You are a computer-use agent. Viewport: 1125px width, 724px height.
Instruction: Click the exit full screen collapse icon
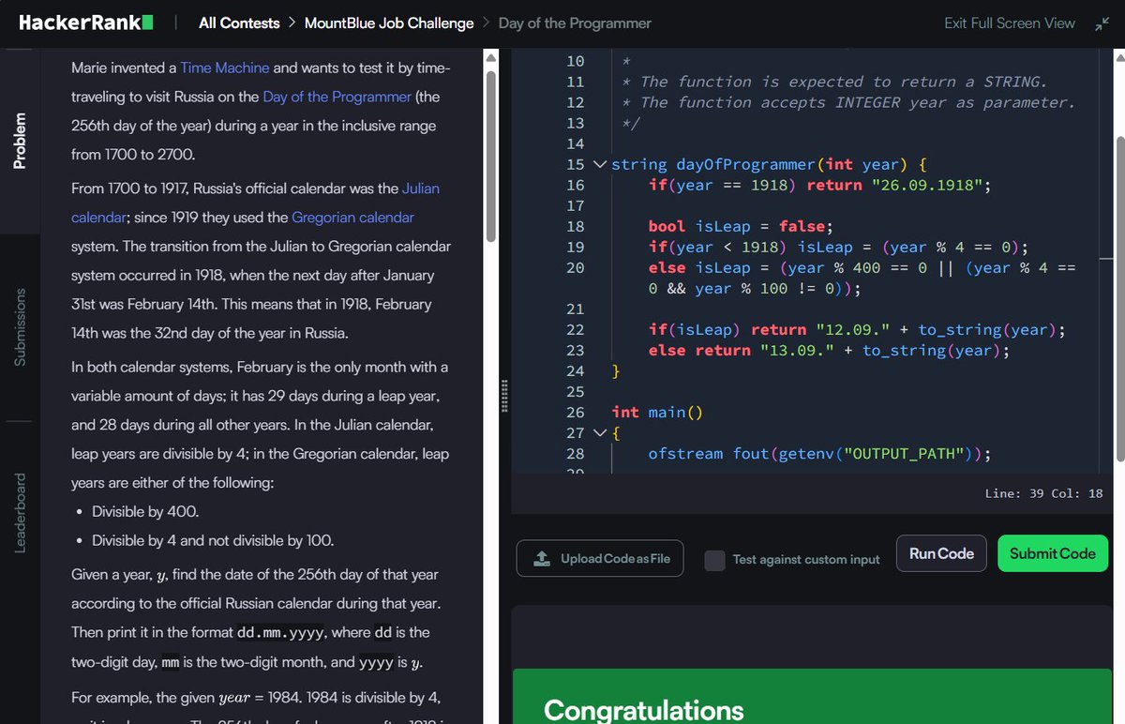1102,23
